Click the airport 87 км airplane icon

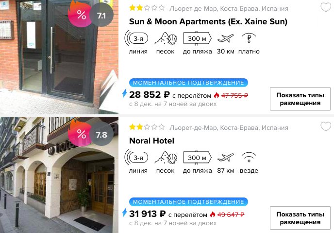click(x=225, y=158)
